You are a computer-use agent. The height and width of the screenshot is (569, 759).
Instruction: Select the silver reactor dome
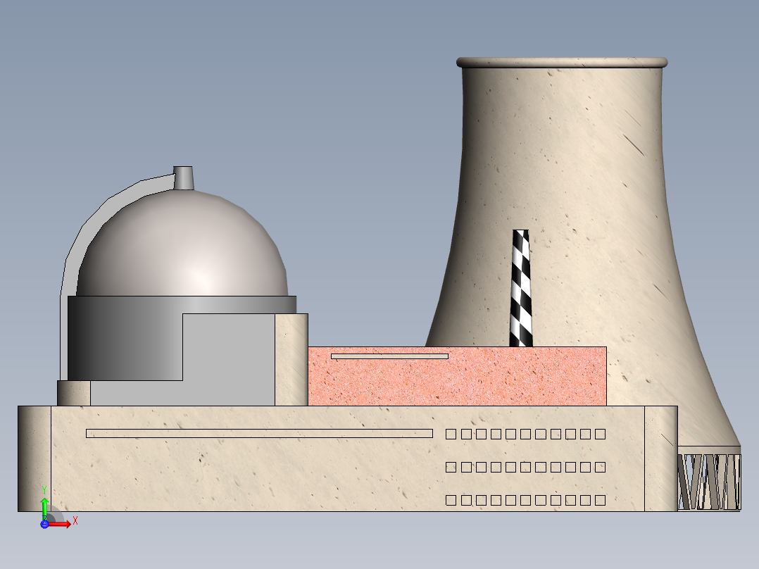click(x=182, y=244)
